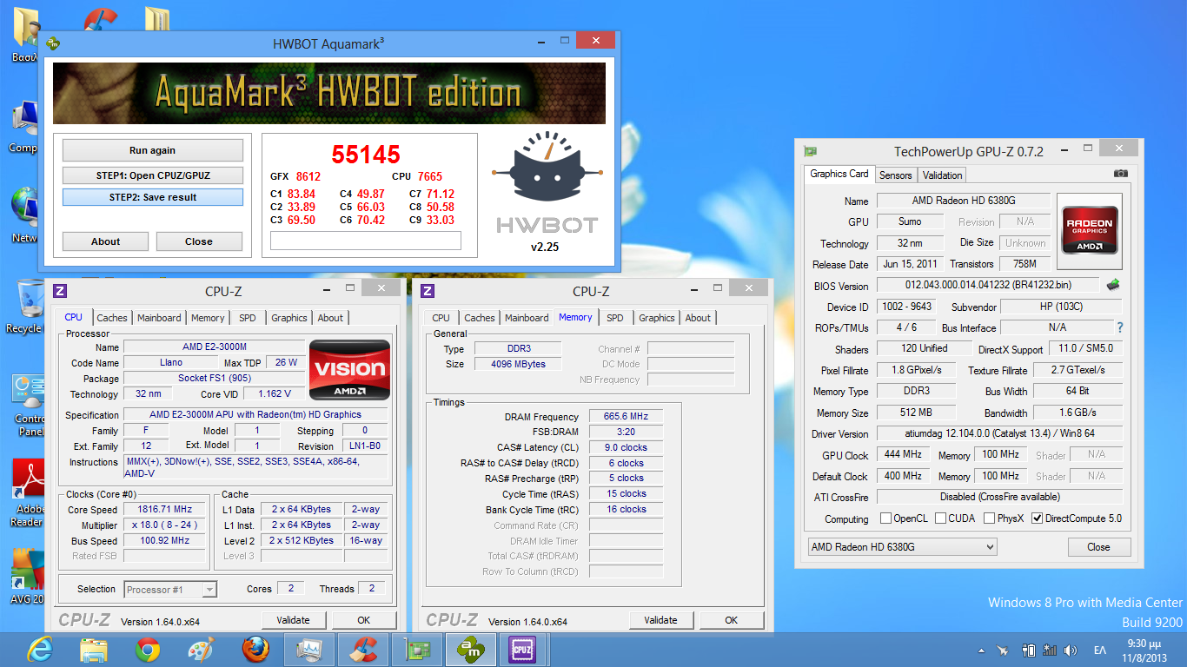
Task: Open File Explorer from the taskbar
Action: 94,649
